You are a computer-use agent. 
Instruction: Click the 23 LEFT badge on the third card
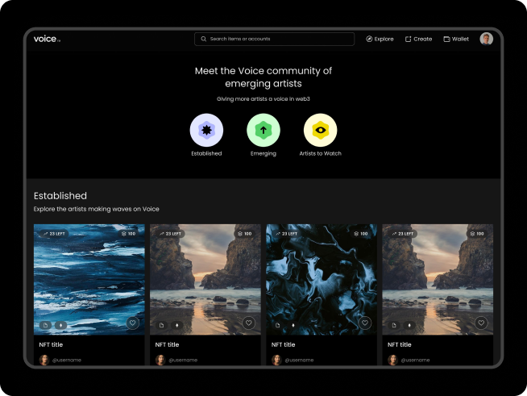tap(285, 233)
